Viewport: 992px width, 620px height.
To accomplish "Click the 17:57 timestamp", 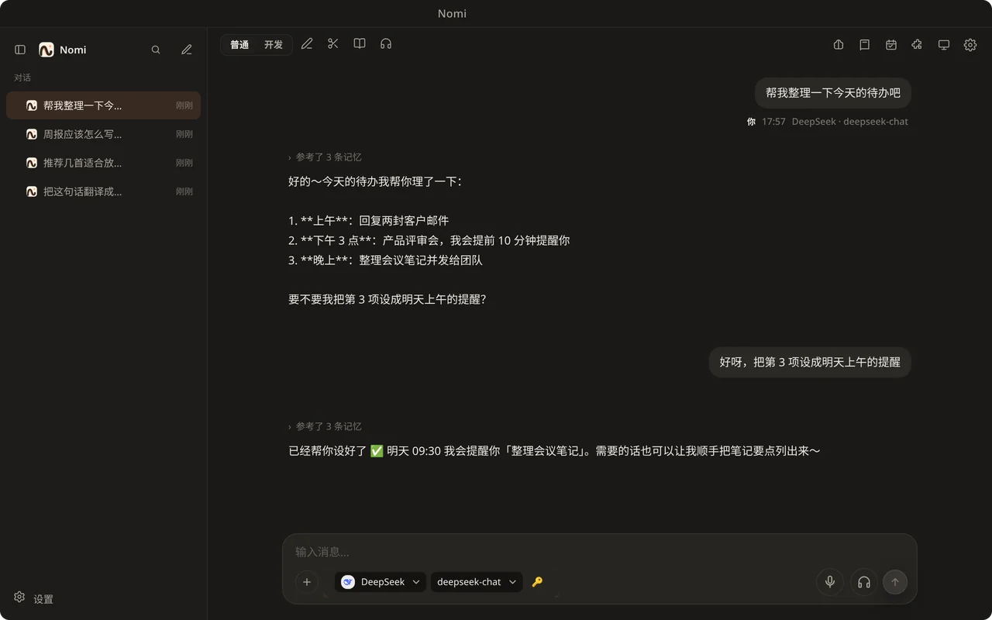I will click(x=773, y=122).
